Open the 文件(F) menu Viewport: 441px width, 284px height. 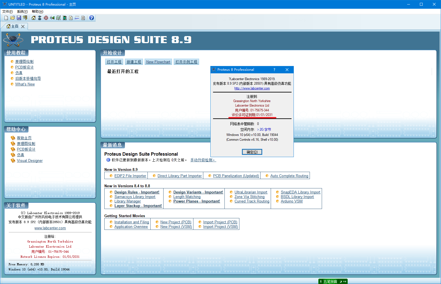pos(8,12)
